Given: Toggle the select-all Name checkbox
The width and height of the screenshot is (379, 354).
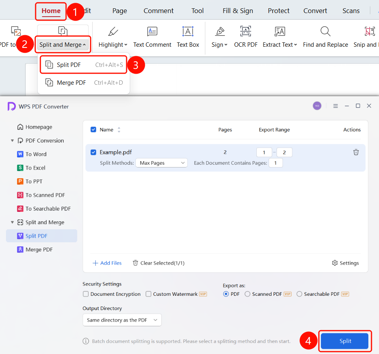Looking at the screenshot, I should pos(93,130).
